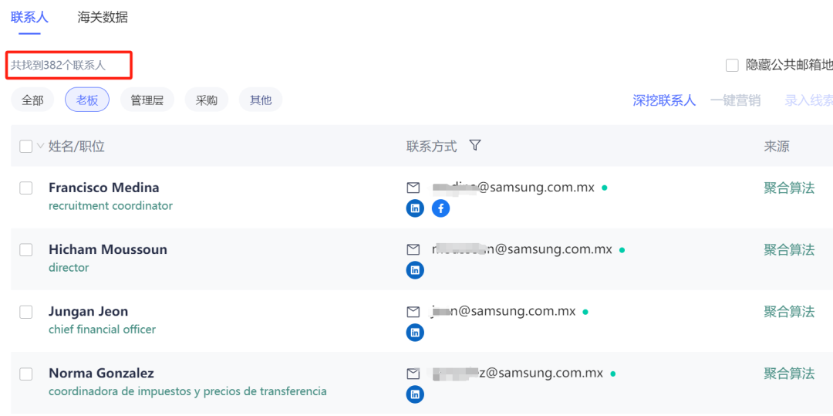Click the name Francisco Medina
Viewport: 833px width, 416px height.
103,188
